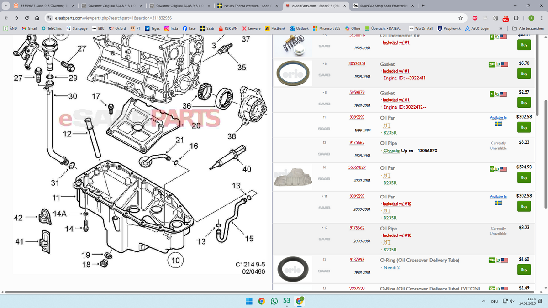Open the Insta bookmark

click(x=171, y=28)
